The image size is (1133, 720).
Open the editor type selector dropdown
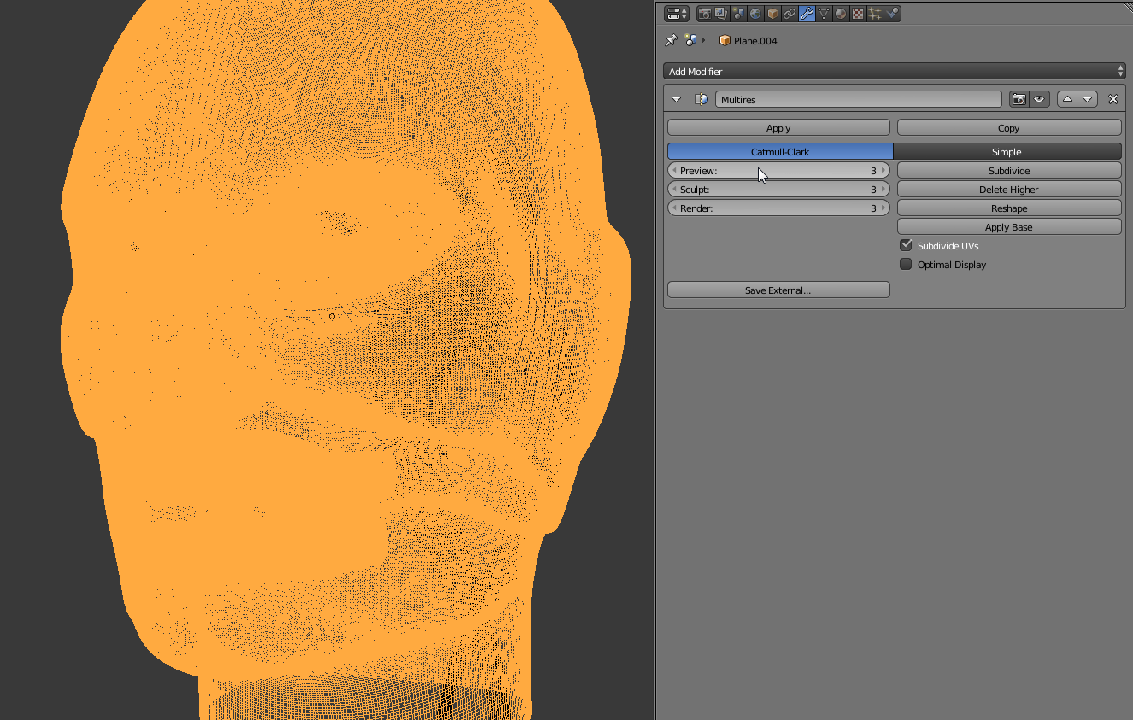(677, 14)
